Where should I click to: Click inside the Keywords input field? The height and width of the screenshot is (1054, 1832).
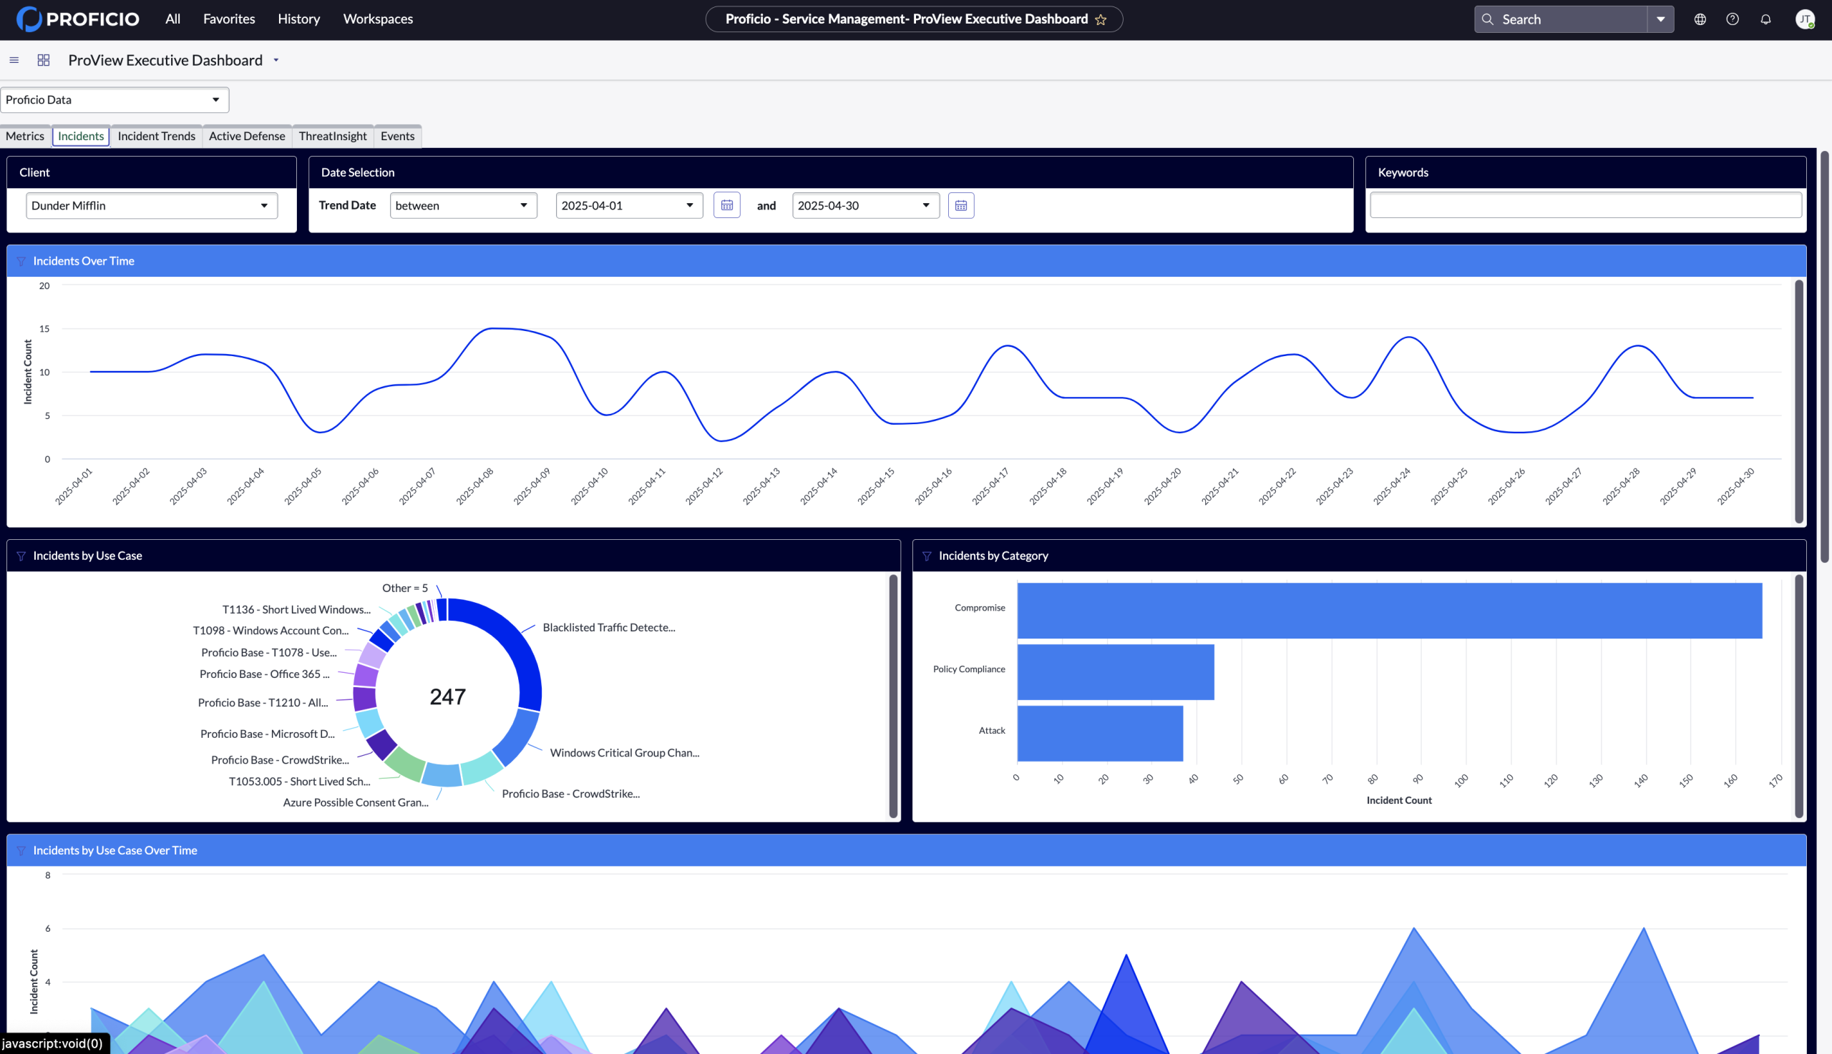click(1585, 205)
